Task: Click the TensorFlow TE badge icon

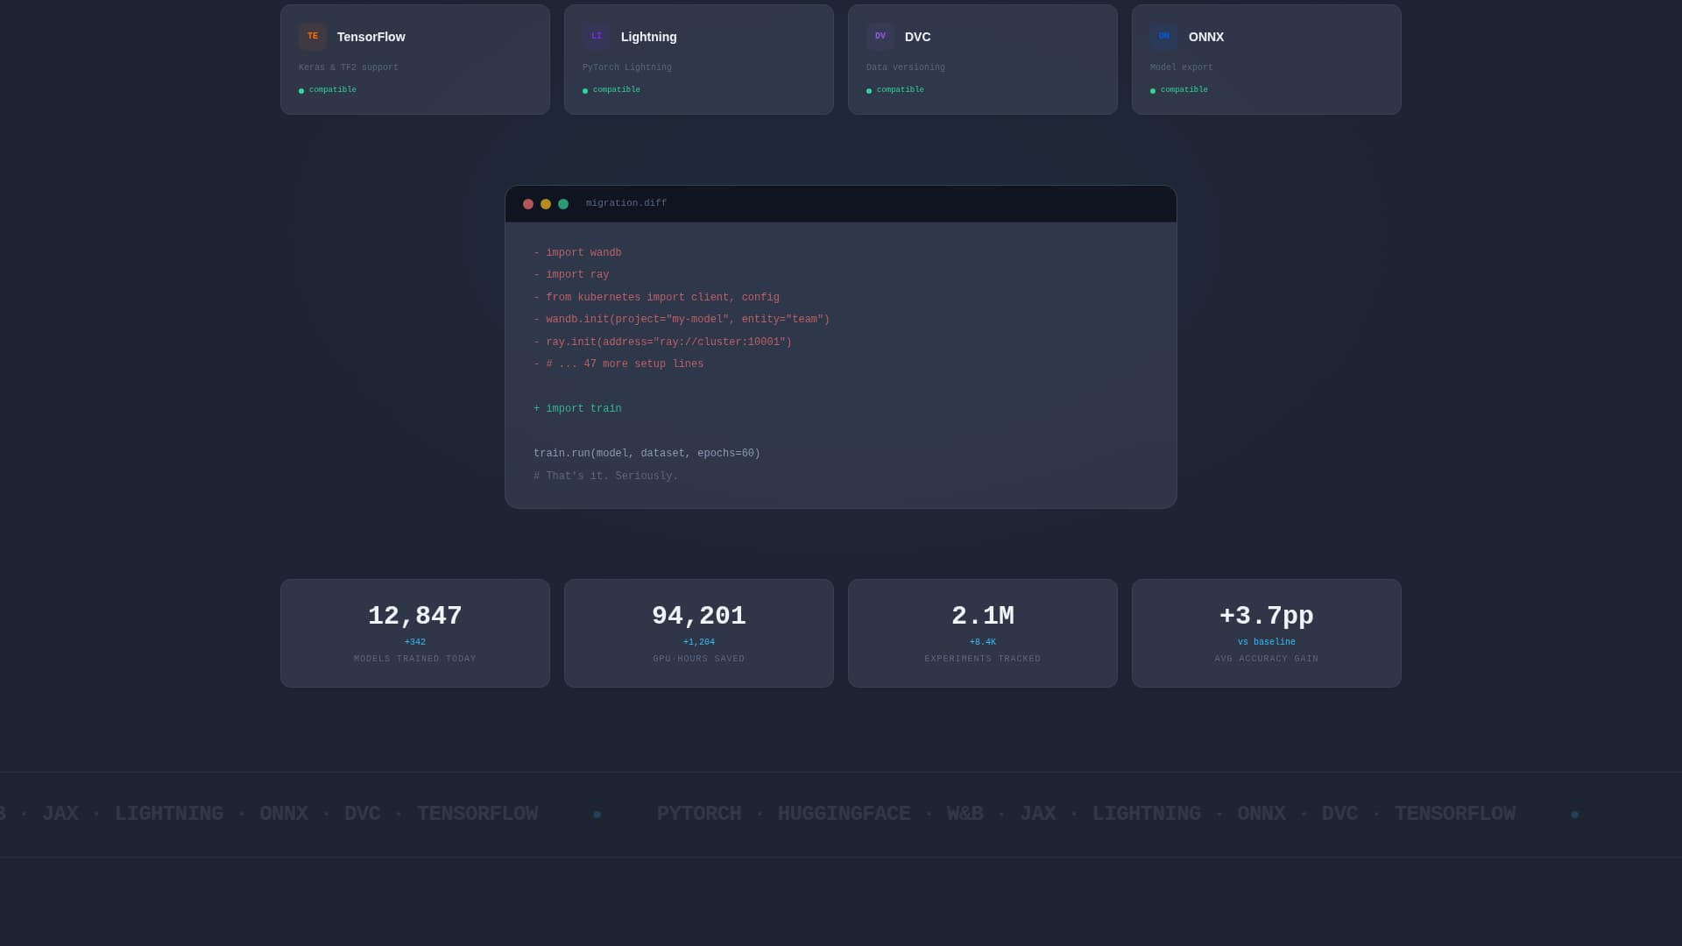Action: [x=313, y=37]
